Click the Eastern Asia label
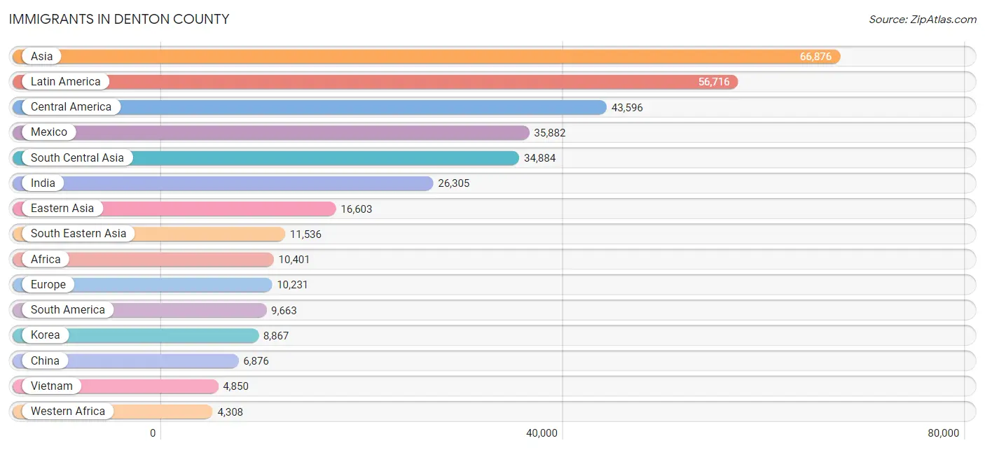This screenshot has width=985, height=450. pos(62,209)
